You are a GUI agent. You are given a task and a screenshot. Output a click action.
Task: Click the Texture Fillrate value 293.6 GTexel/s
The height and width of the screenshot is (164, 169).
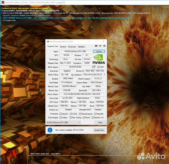(x=97, y=83)
